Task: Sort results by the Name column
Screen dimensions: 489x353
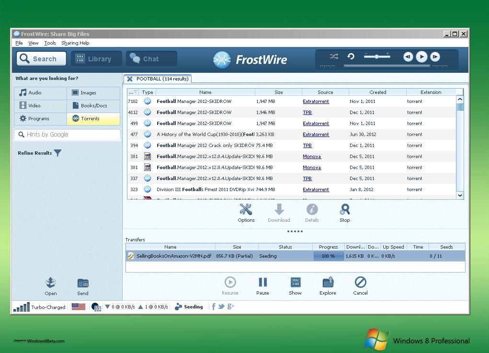Action: (x=205, y=92)
